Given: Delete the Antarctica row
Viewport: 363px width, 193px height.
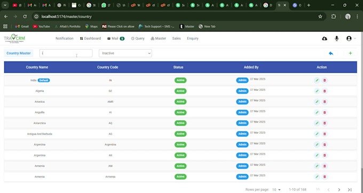Looking at the screenshot, I should click(x=325, y=123).
